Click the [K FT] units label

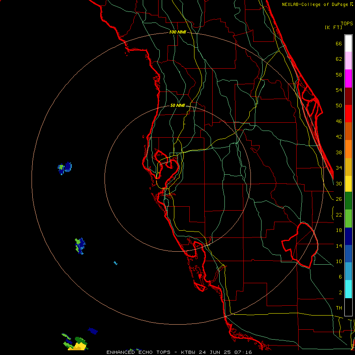(334, 27)
